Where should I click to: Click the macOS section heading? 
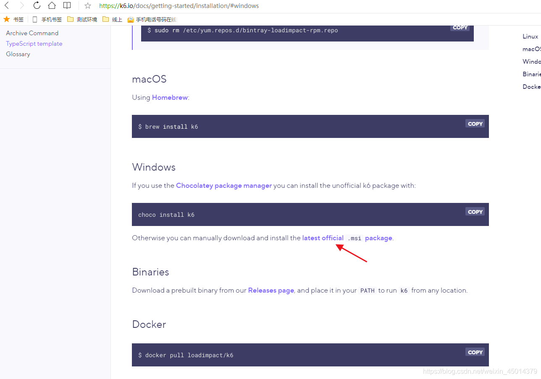149,79
